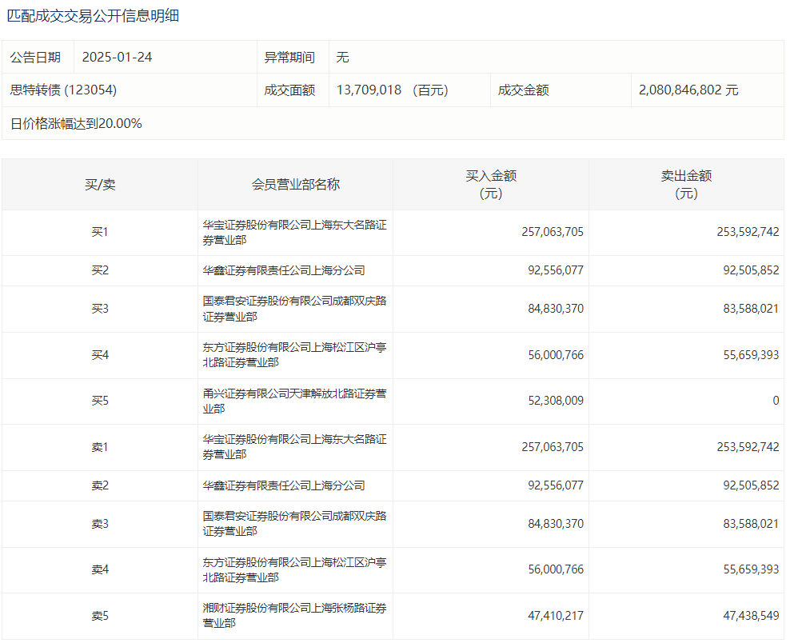The height and width of the screenshot is (643, 790).
Task: Open 东方证券 branch in the 买4 row
Action: [294, 355]
